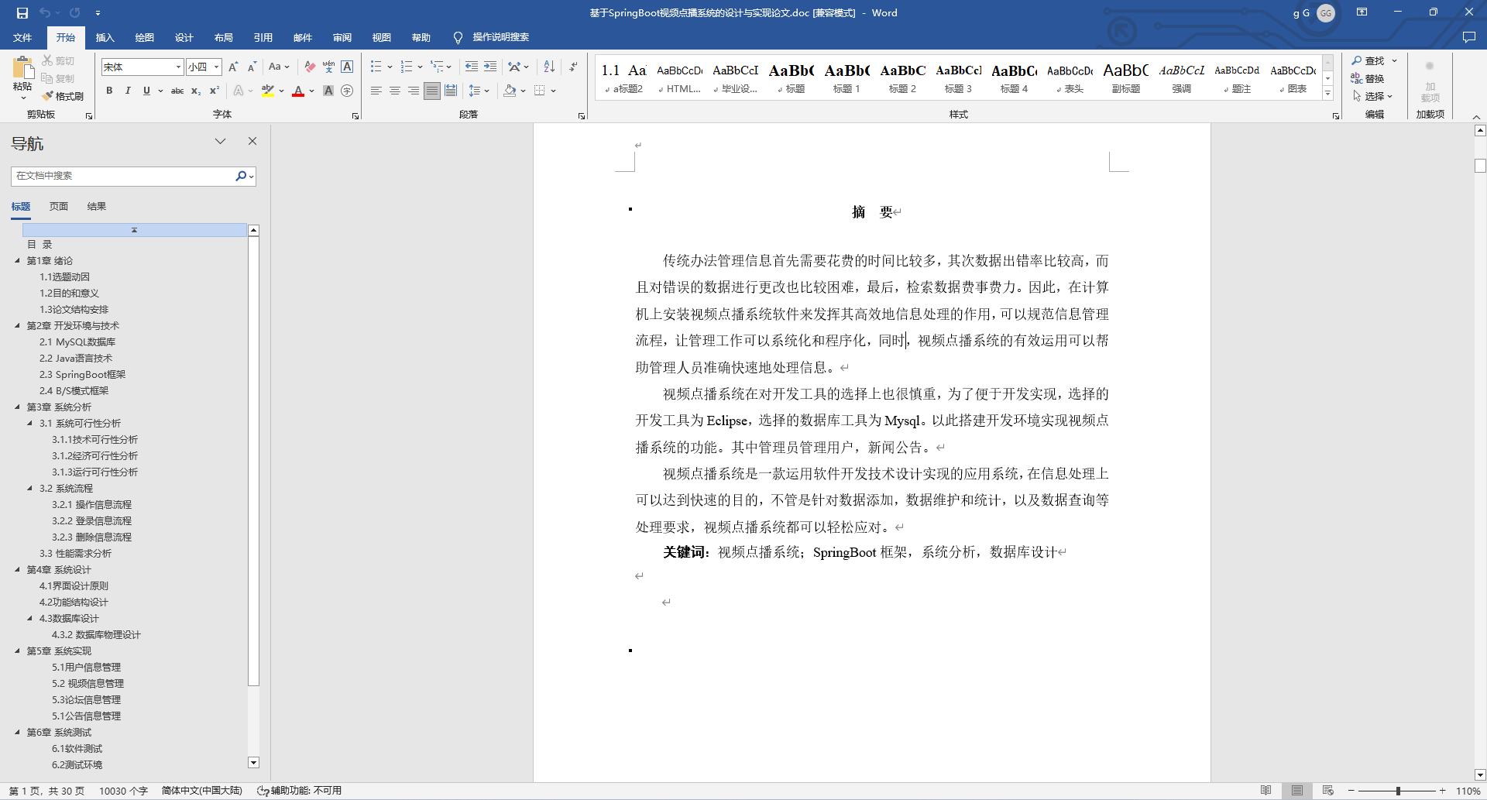Close the navigation pane
The height and width of the screenshot is (800, 1487).
[252, 141]
